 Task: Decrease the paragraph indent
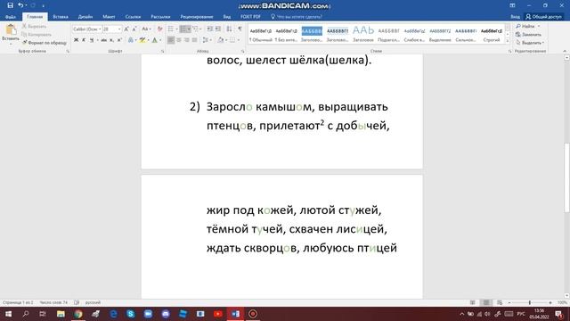pos(210,29)
